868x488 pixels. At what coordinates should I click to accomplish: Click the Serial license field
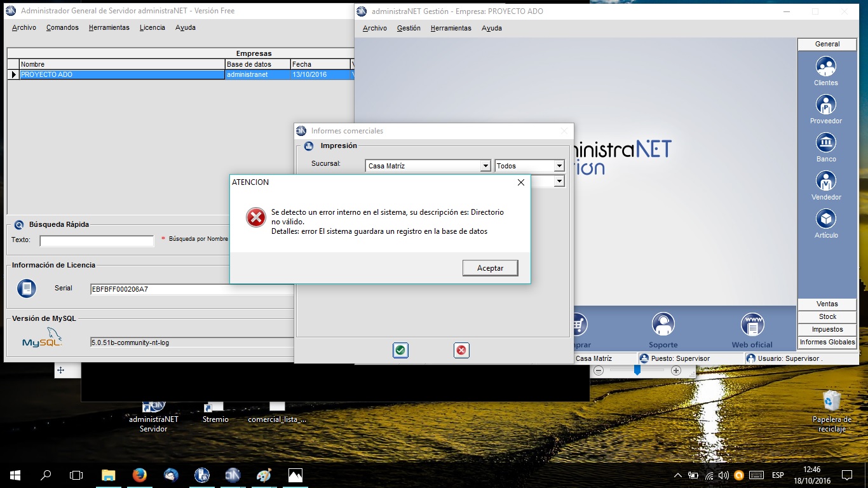tap(192, 289)
